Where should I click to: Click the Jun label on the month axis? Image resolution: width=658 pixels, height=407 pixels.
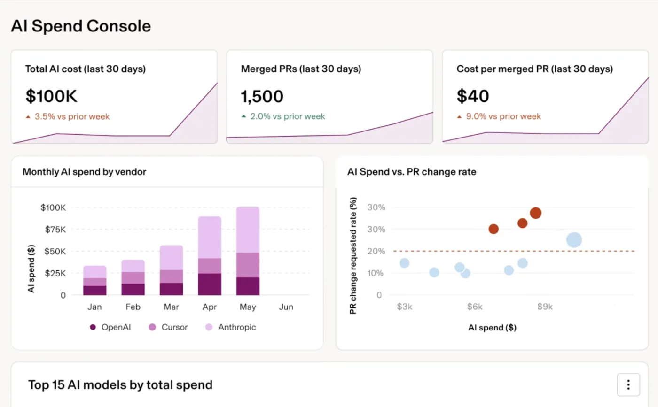286,307
